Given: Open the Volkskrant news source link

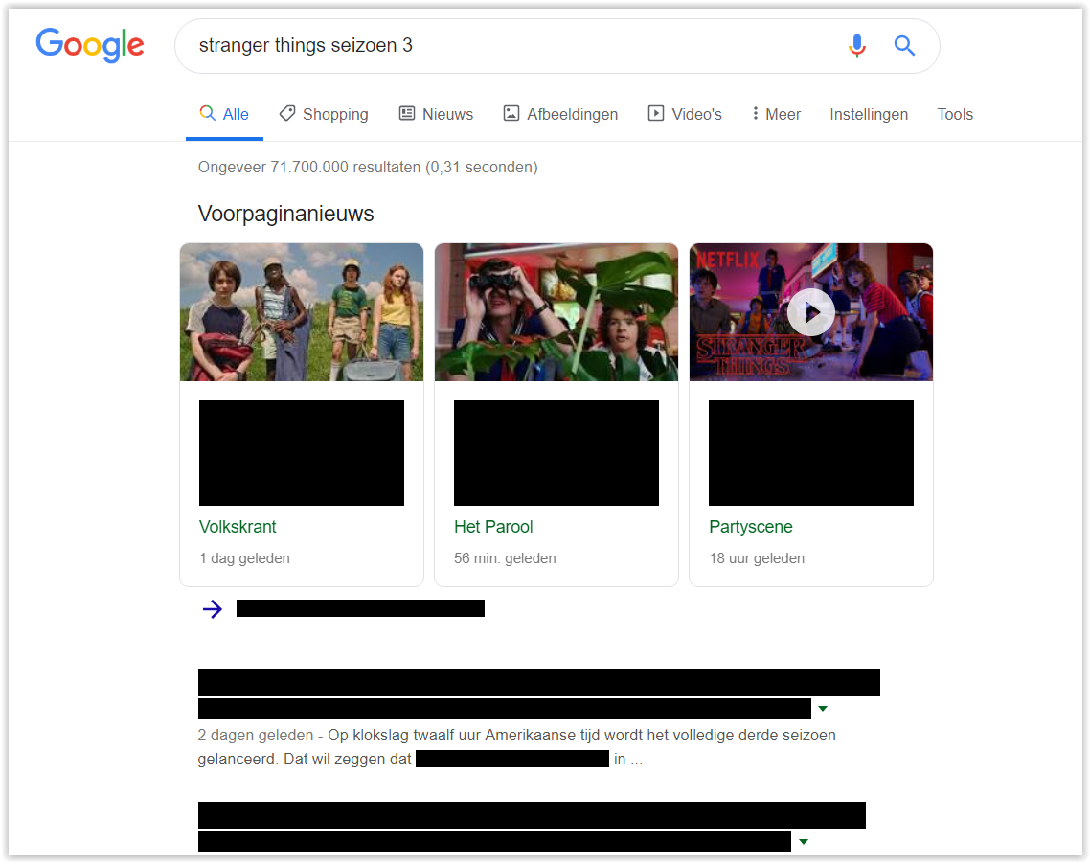Looking at the screenshot, I should coord(238,527).
